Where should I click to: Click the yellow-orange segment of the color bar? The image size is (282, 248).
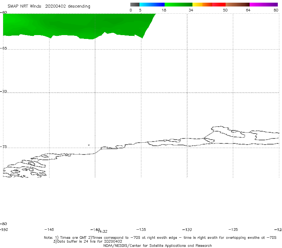coord(202,5)
